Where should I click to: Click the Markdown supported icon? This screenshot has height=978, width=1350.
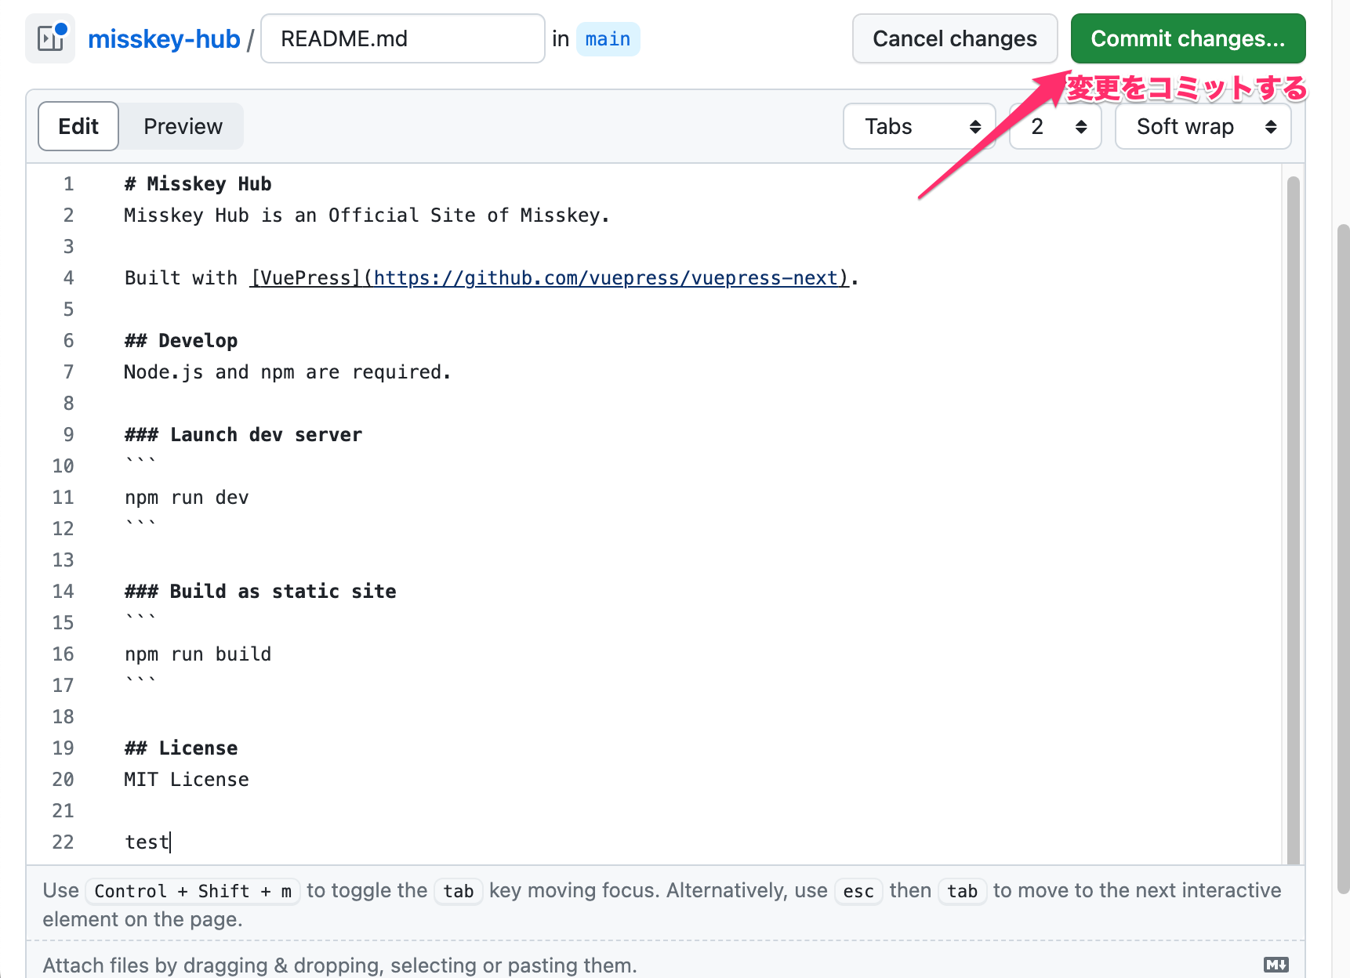(1276, 965)
